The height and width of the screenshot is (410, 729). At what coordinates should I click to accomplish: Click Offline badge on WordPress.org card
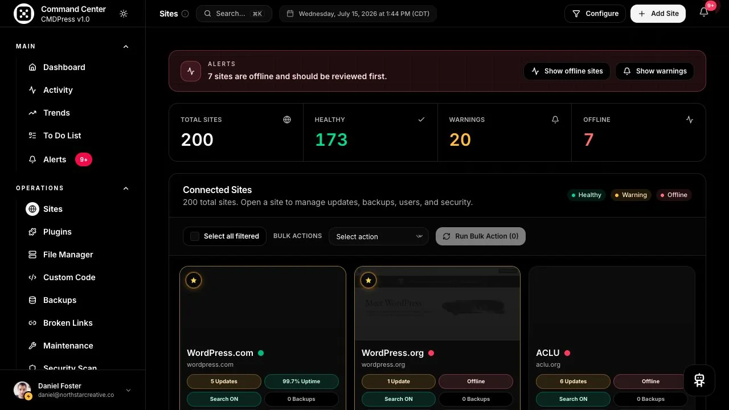pyautogui.click(x=476, y=382)
